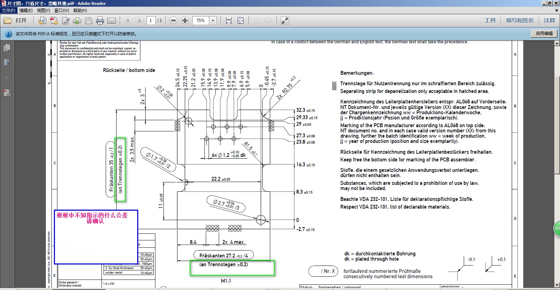The width and height of the screenshot is (560, 290).
Task: Open the 视图(V) menu
Action: pyautogui.click(x=43, y=10)
